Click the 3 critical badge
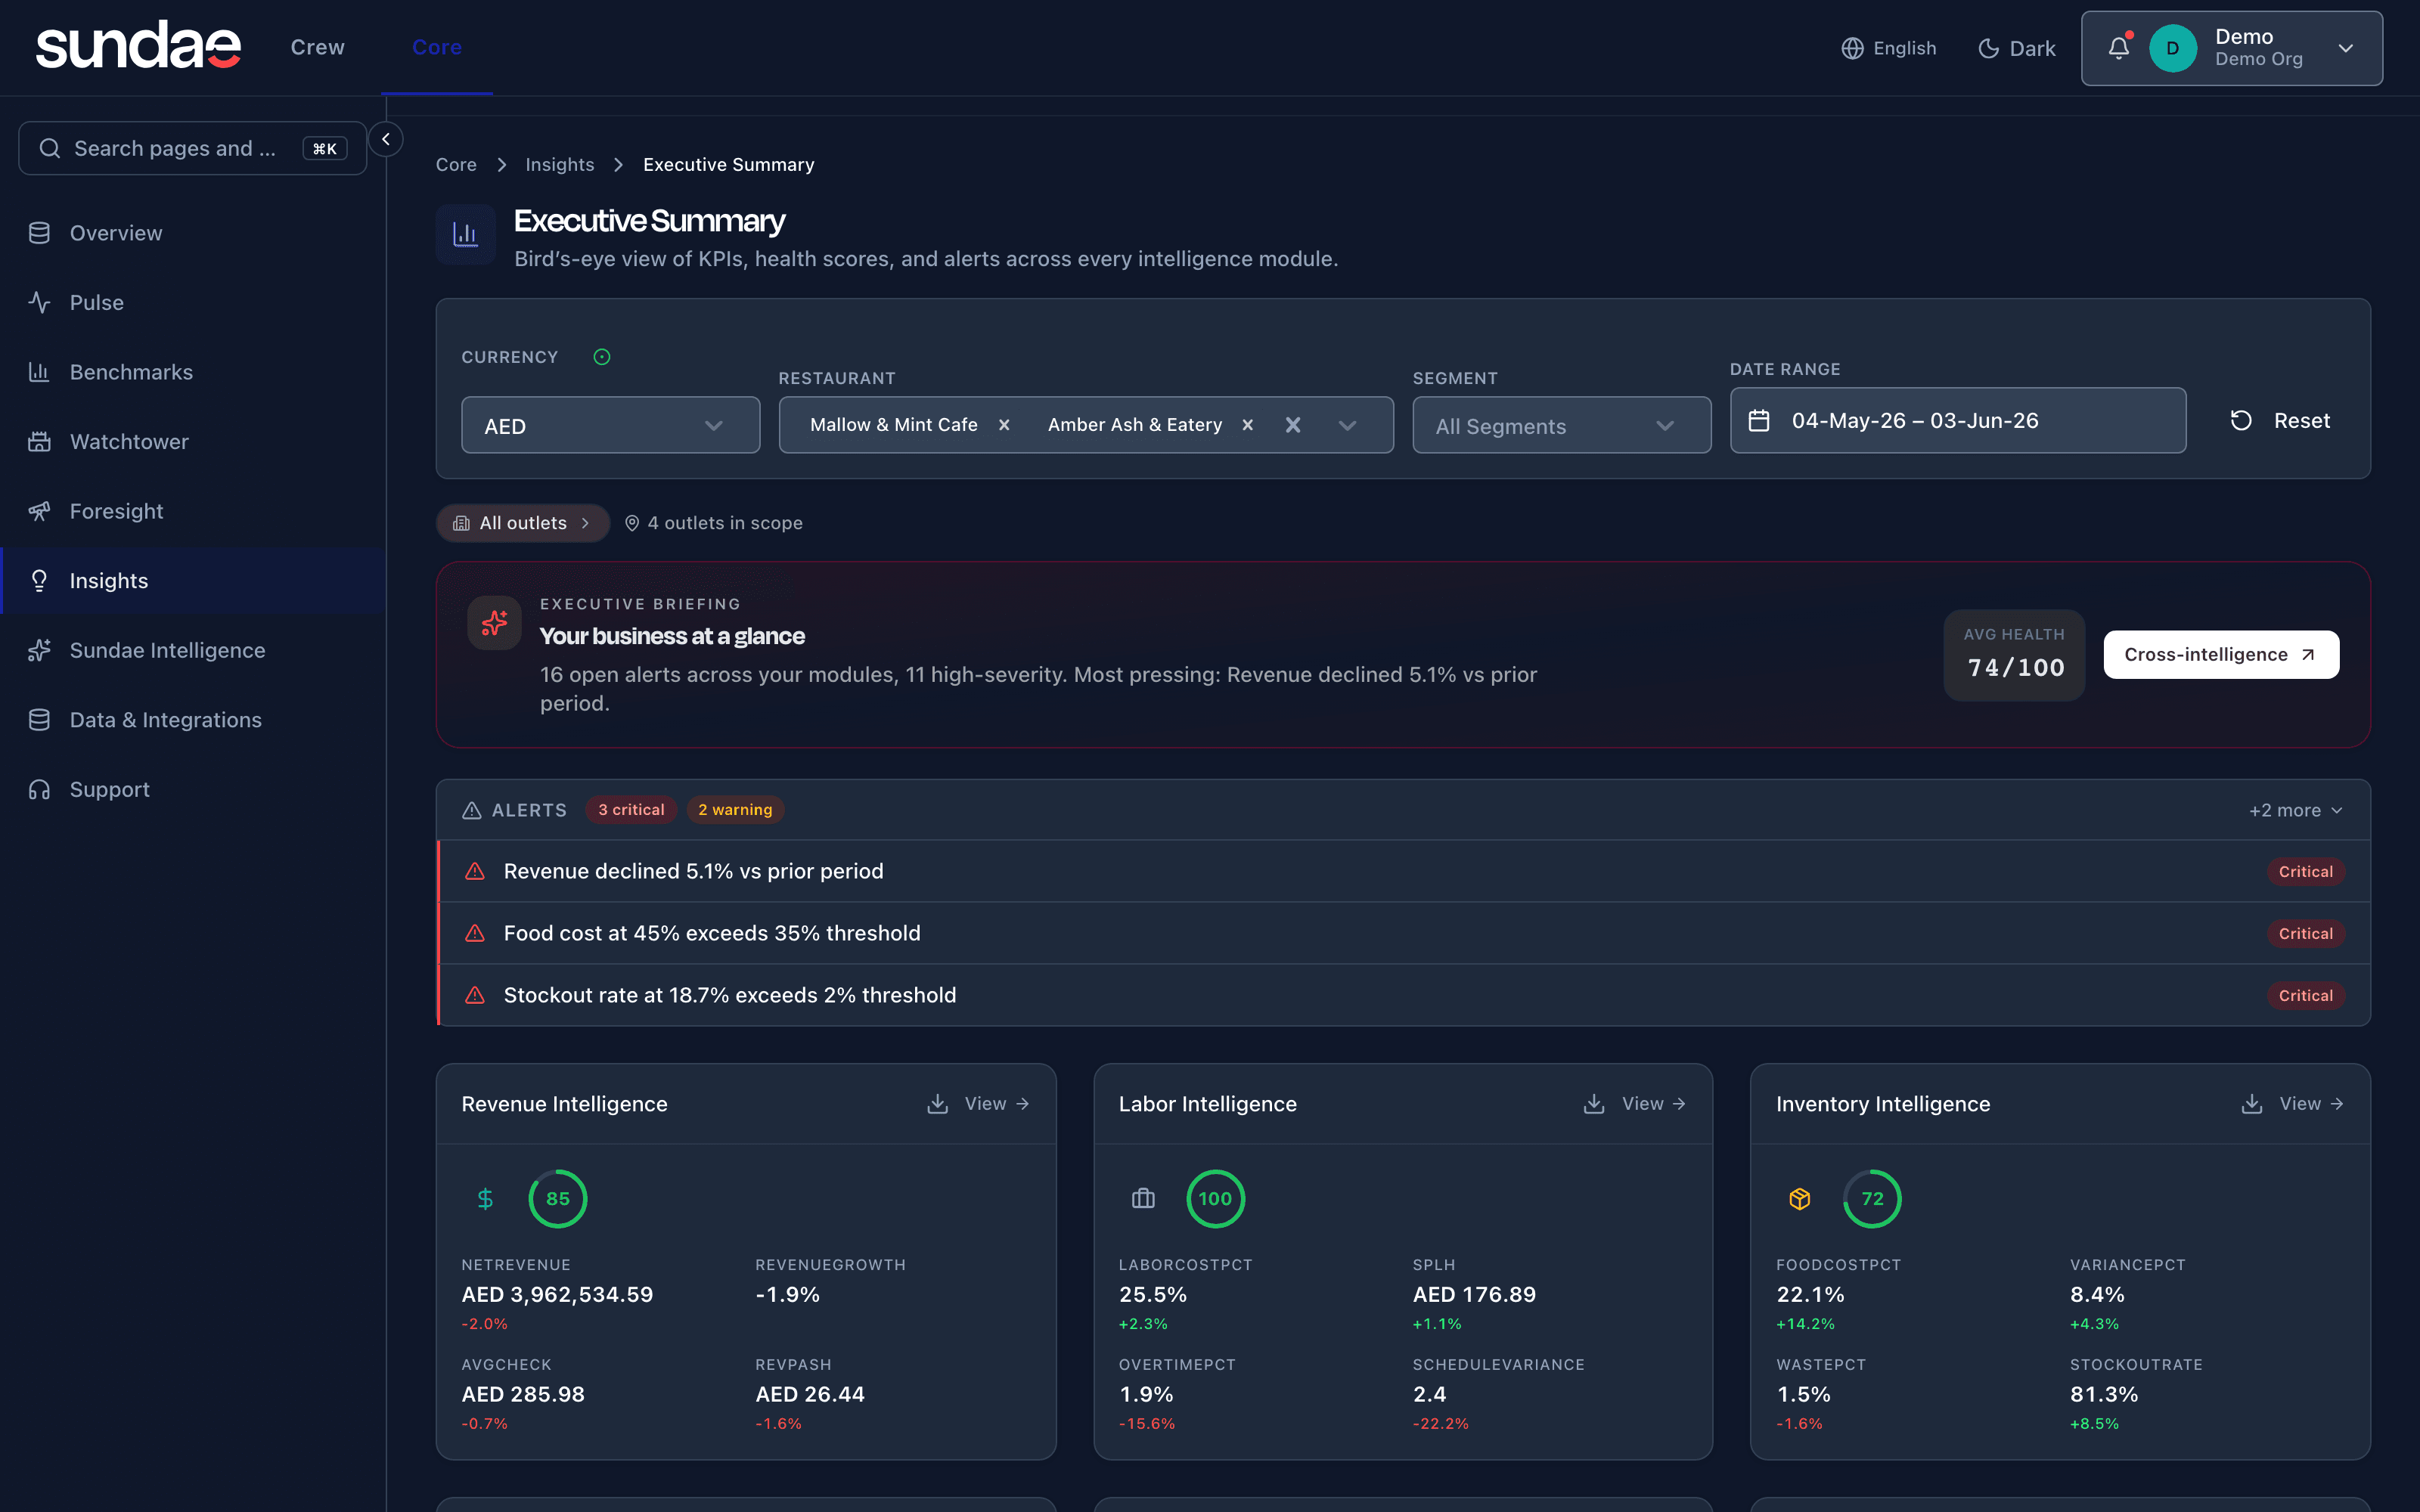 point(630,809)
